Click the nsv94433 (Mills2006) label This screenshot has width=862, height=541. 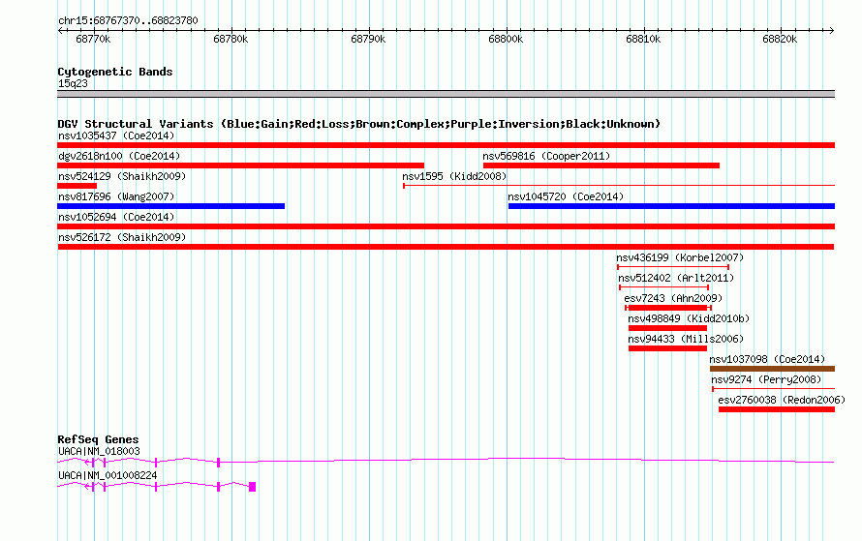[686, 339]
